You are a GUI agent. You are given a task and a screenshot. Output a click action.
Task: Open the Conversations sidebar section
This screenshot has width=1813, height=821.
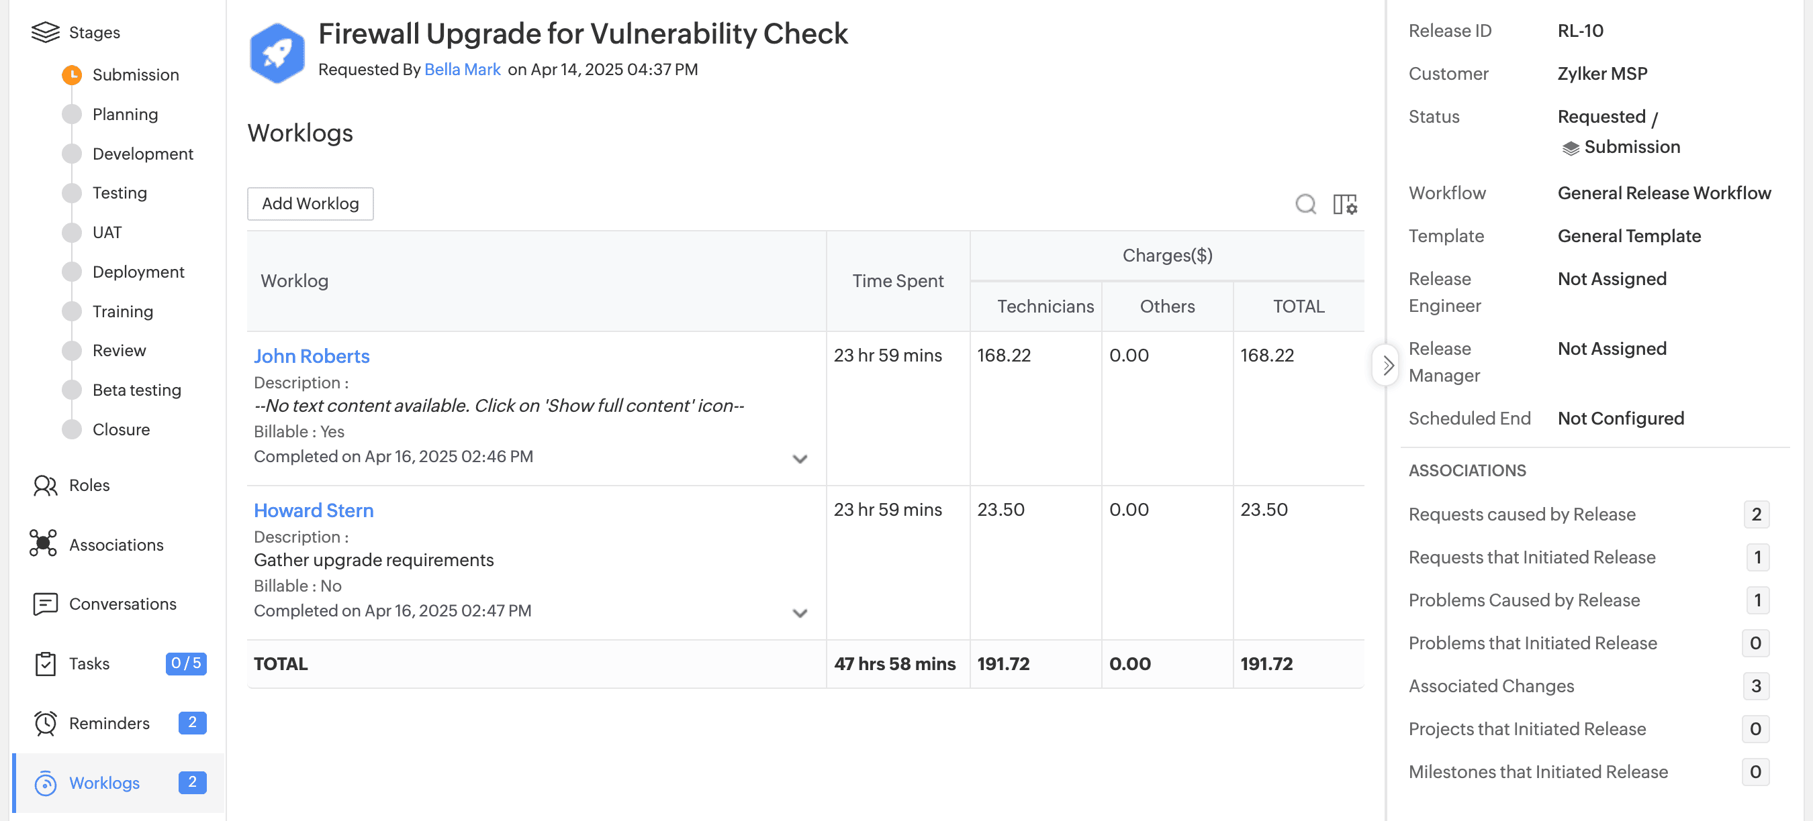tap(122, 604)
